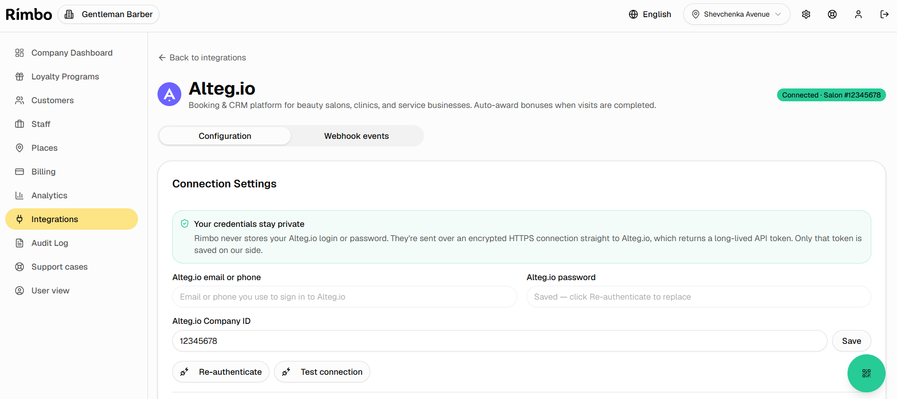Click the Back to integrations link

pos(202,58)
